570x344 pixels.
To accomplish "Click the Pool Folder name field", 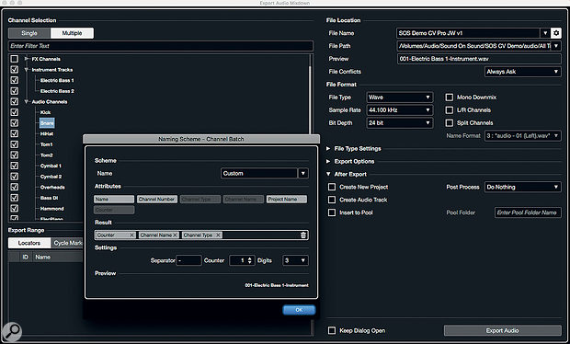I will click(528, 212).
